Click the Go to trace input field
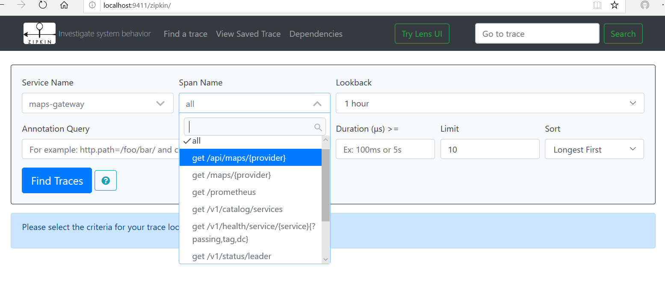The height and width of the screenshot is (286, 665). 537,34
